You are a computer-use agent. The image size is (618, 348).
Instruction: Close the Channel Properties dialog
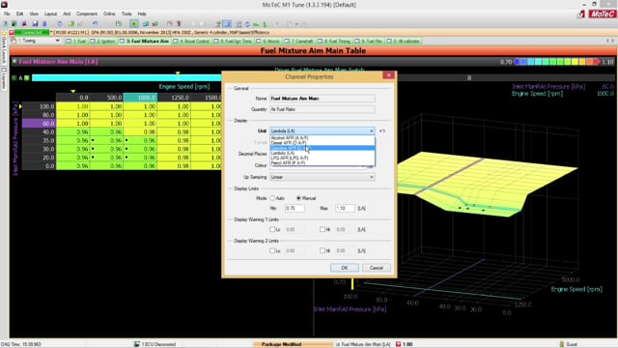[x=388, y=75]
